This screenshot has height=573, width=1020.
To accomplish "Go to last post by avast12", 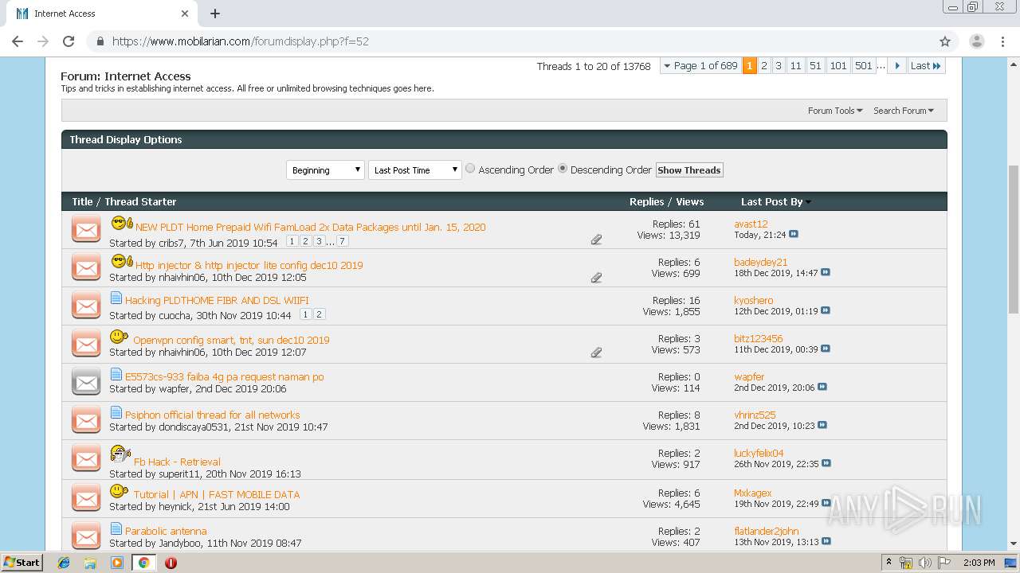I will point(794,235).
